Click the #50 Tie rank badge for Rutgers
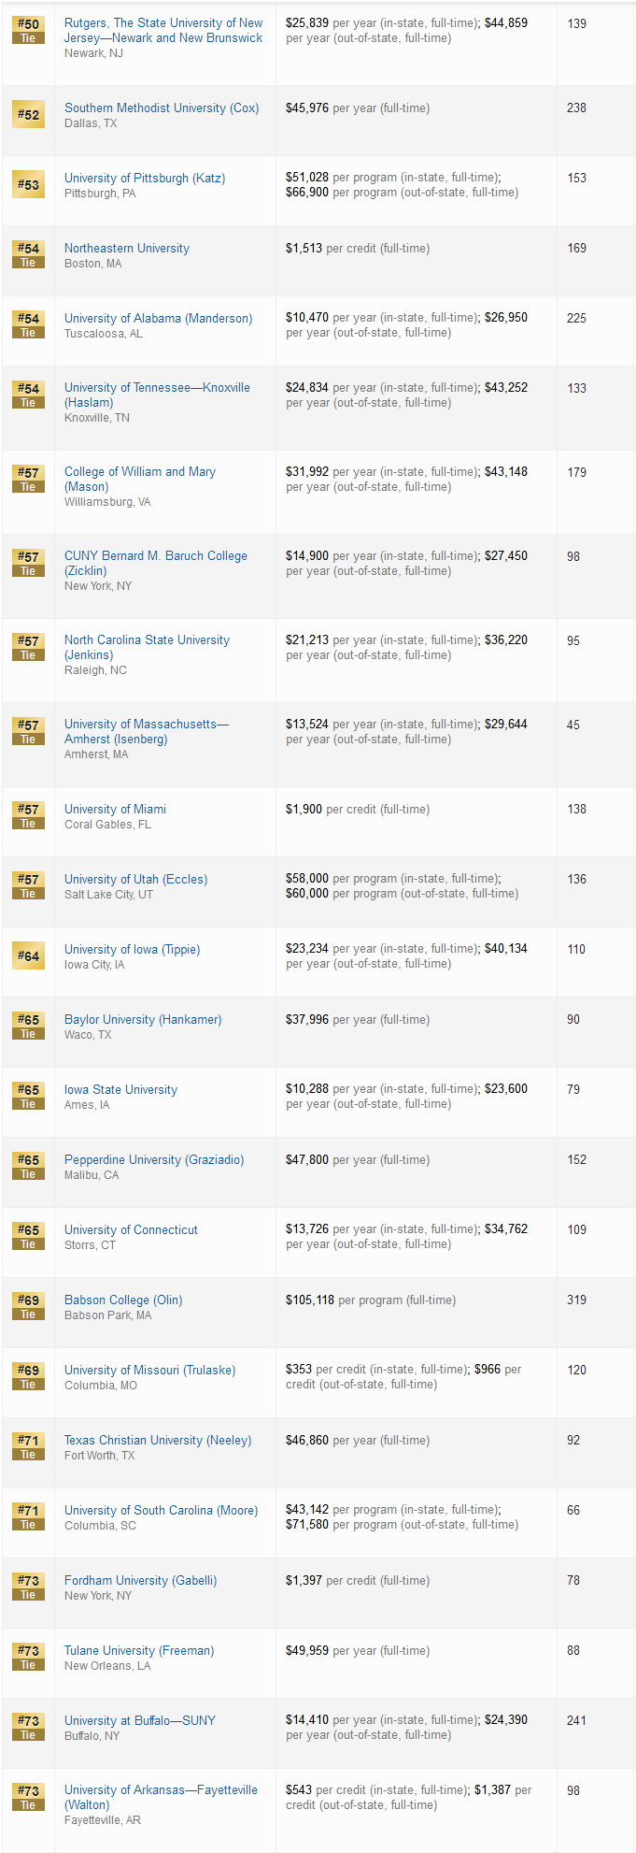 [28, 30]
